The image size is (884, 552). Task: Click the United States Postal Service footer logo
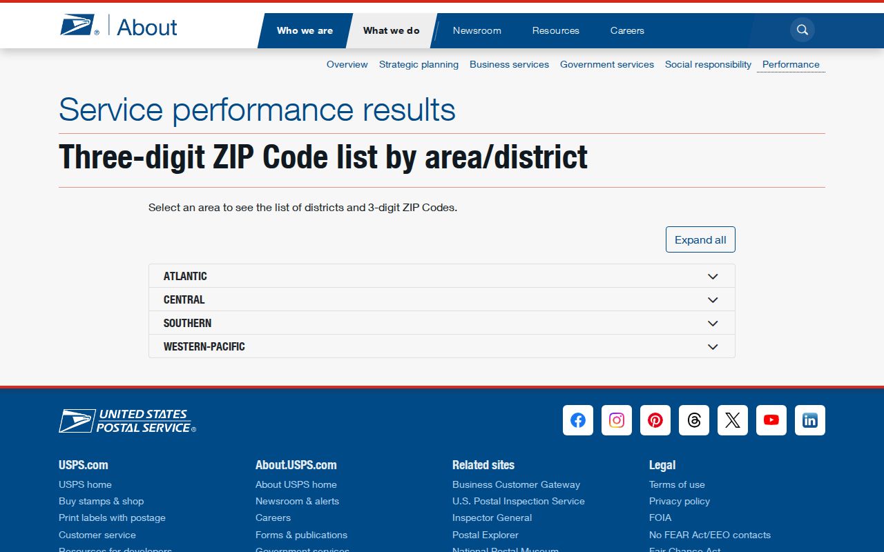coord(127,421)
